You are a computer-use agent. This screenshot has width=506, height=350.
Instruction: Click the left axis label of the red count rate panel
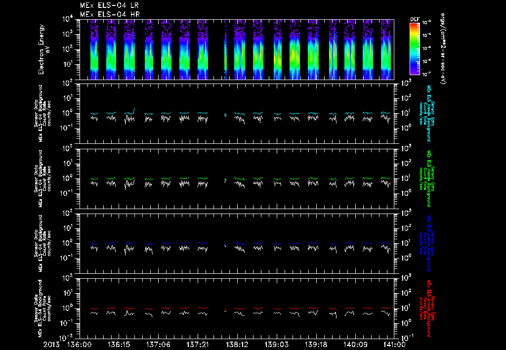tap(42, 308)
